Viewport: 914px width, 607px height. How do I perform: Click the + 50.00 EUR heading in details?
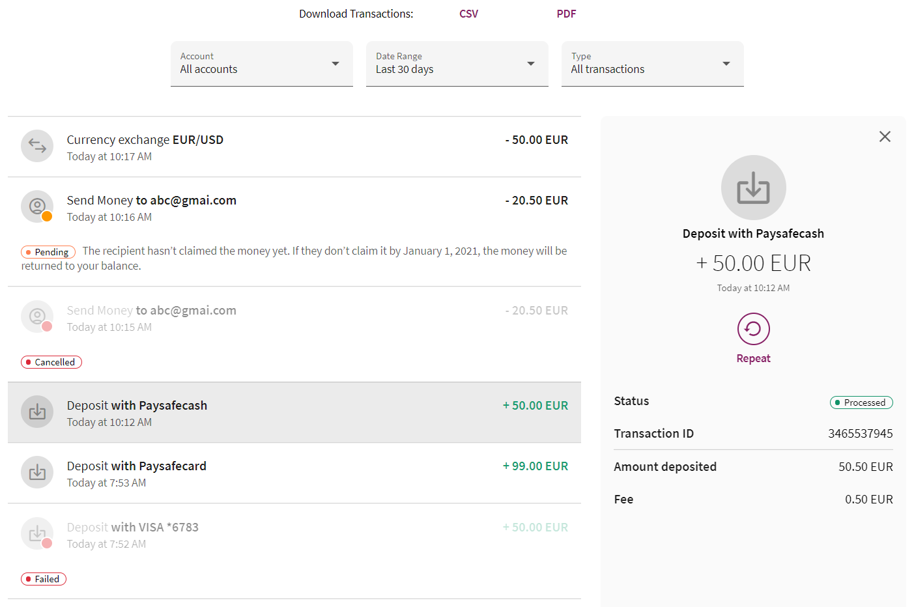pyautogui.click(x=753, y=263)
